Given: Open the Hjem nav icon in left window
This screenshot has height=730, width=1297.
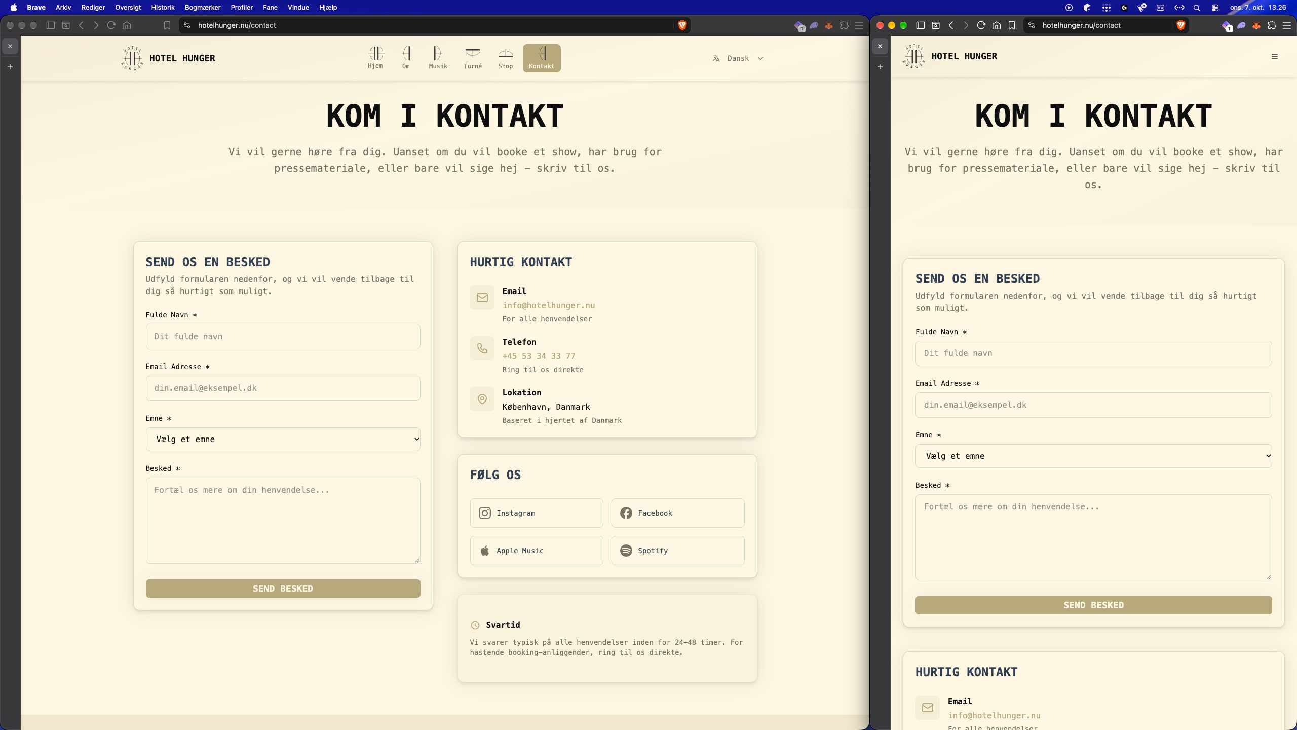Looking at the screenshot, I should point(375,58).
